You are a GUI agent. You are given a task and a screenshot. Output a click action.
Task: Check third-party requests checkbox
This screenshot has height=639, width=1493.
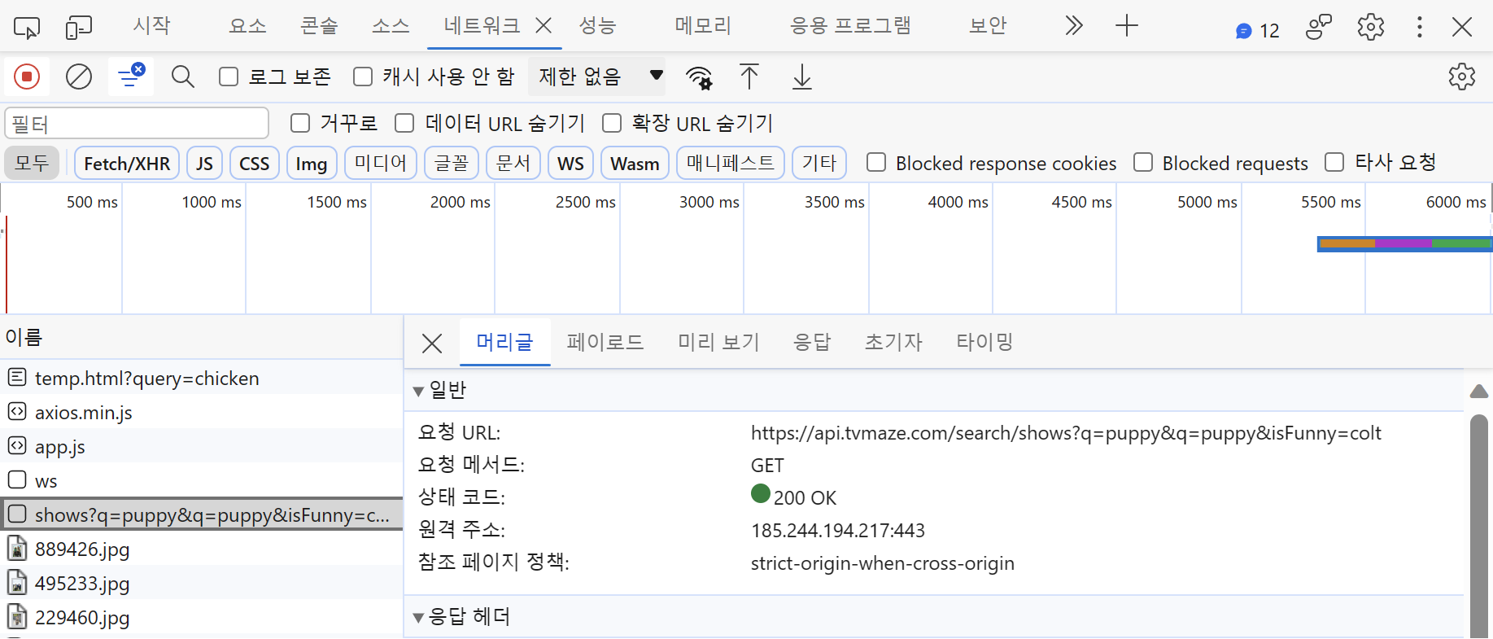(x=1334, y=163)
